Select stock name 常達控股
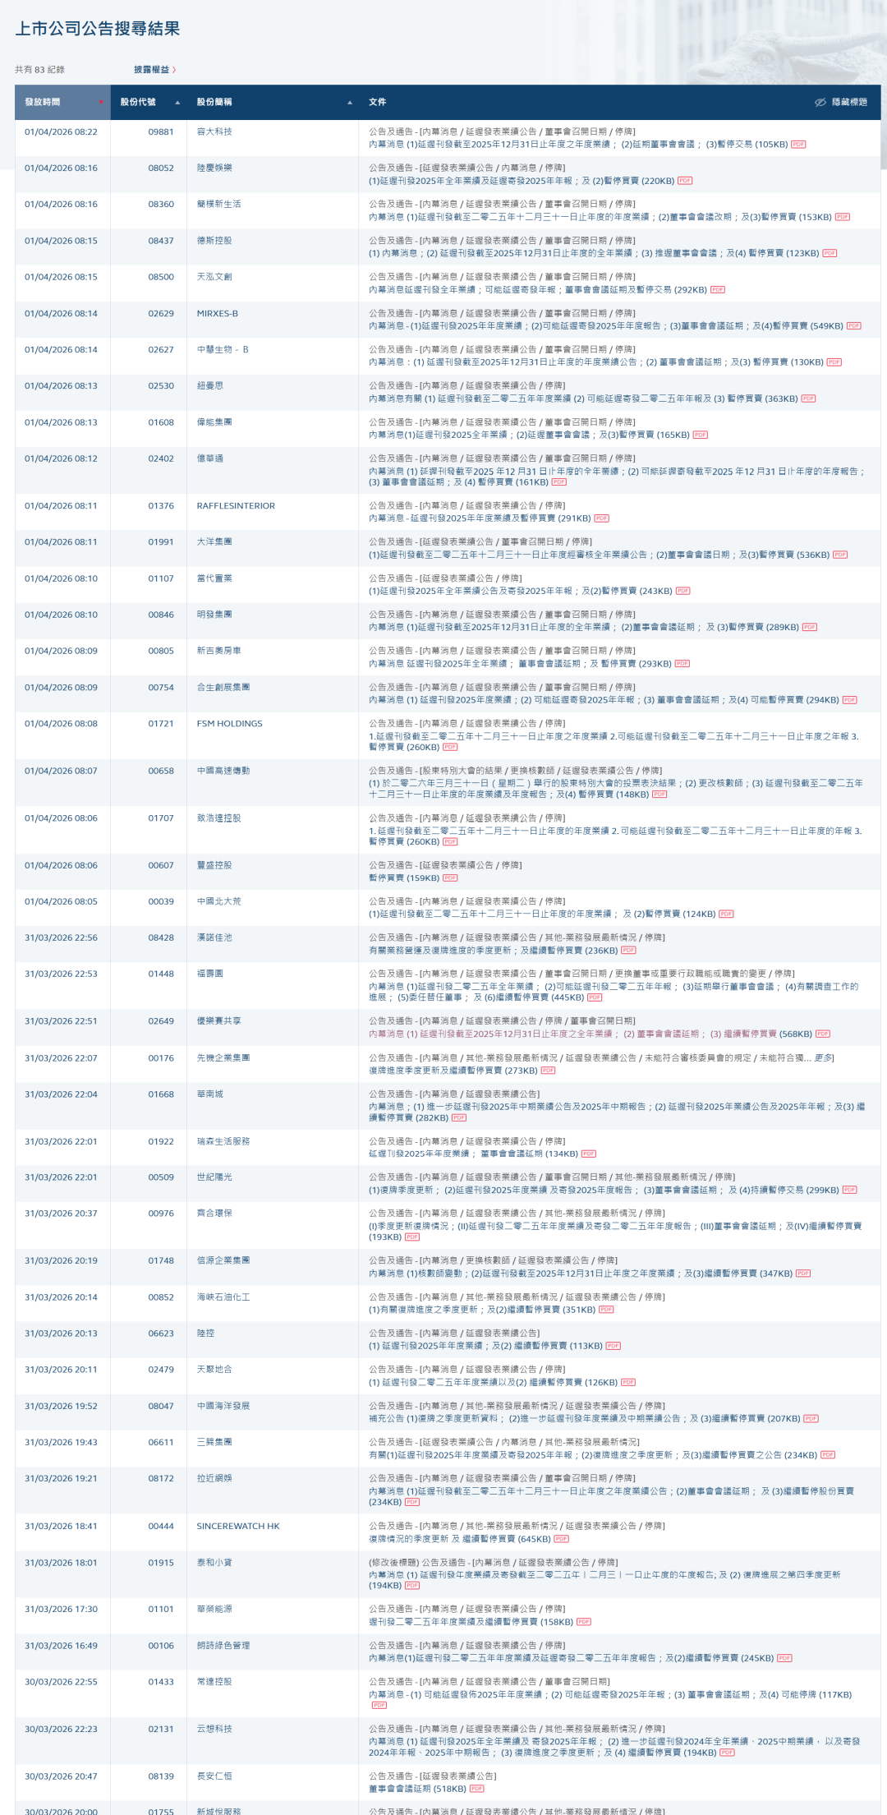Image resolution: width=887 pixels, height=1815 pixels. [x=214, y=1682]
